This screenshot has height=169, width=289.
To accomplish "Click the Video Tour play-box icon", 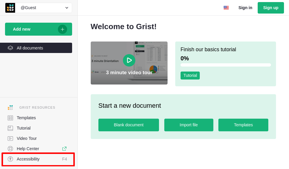I will point(10,138).
